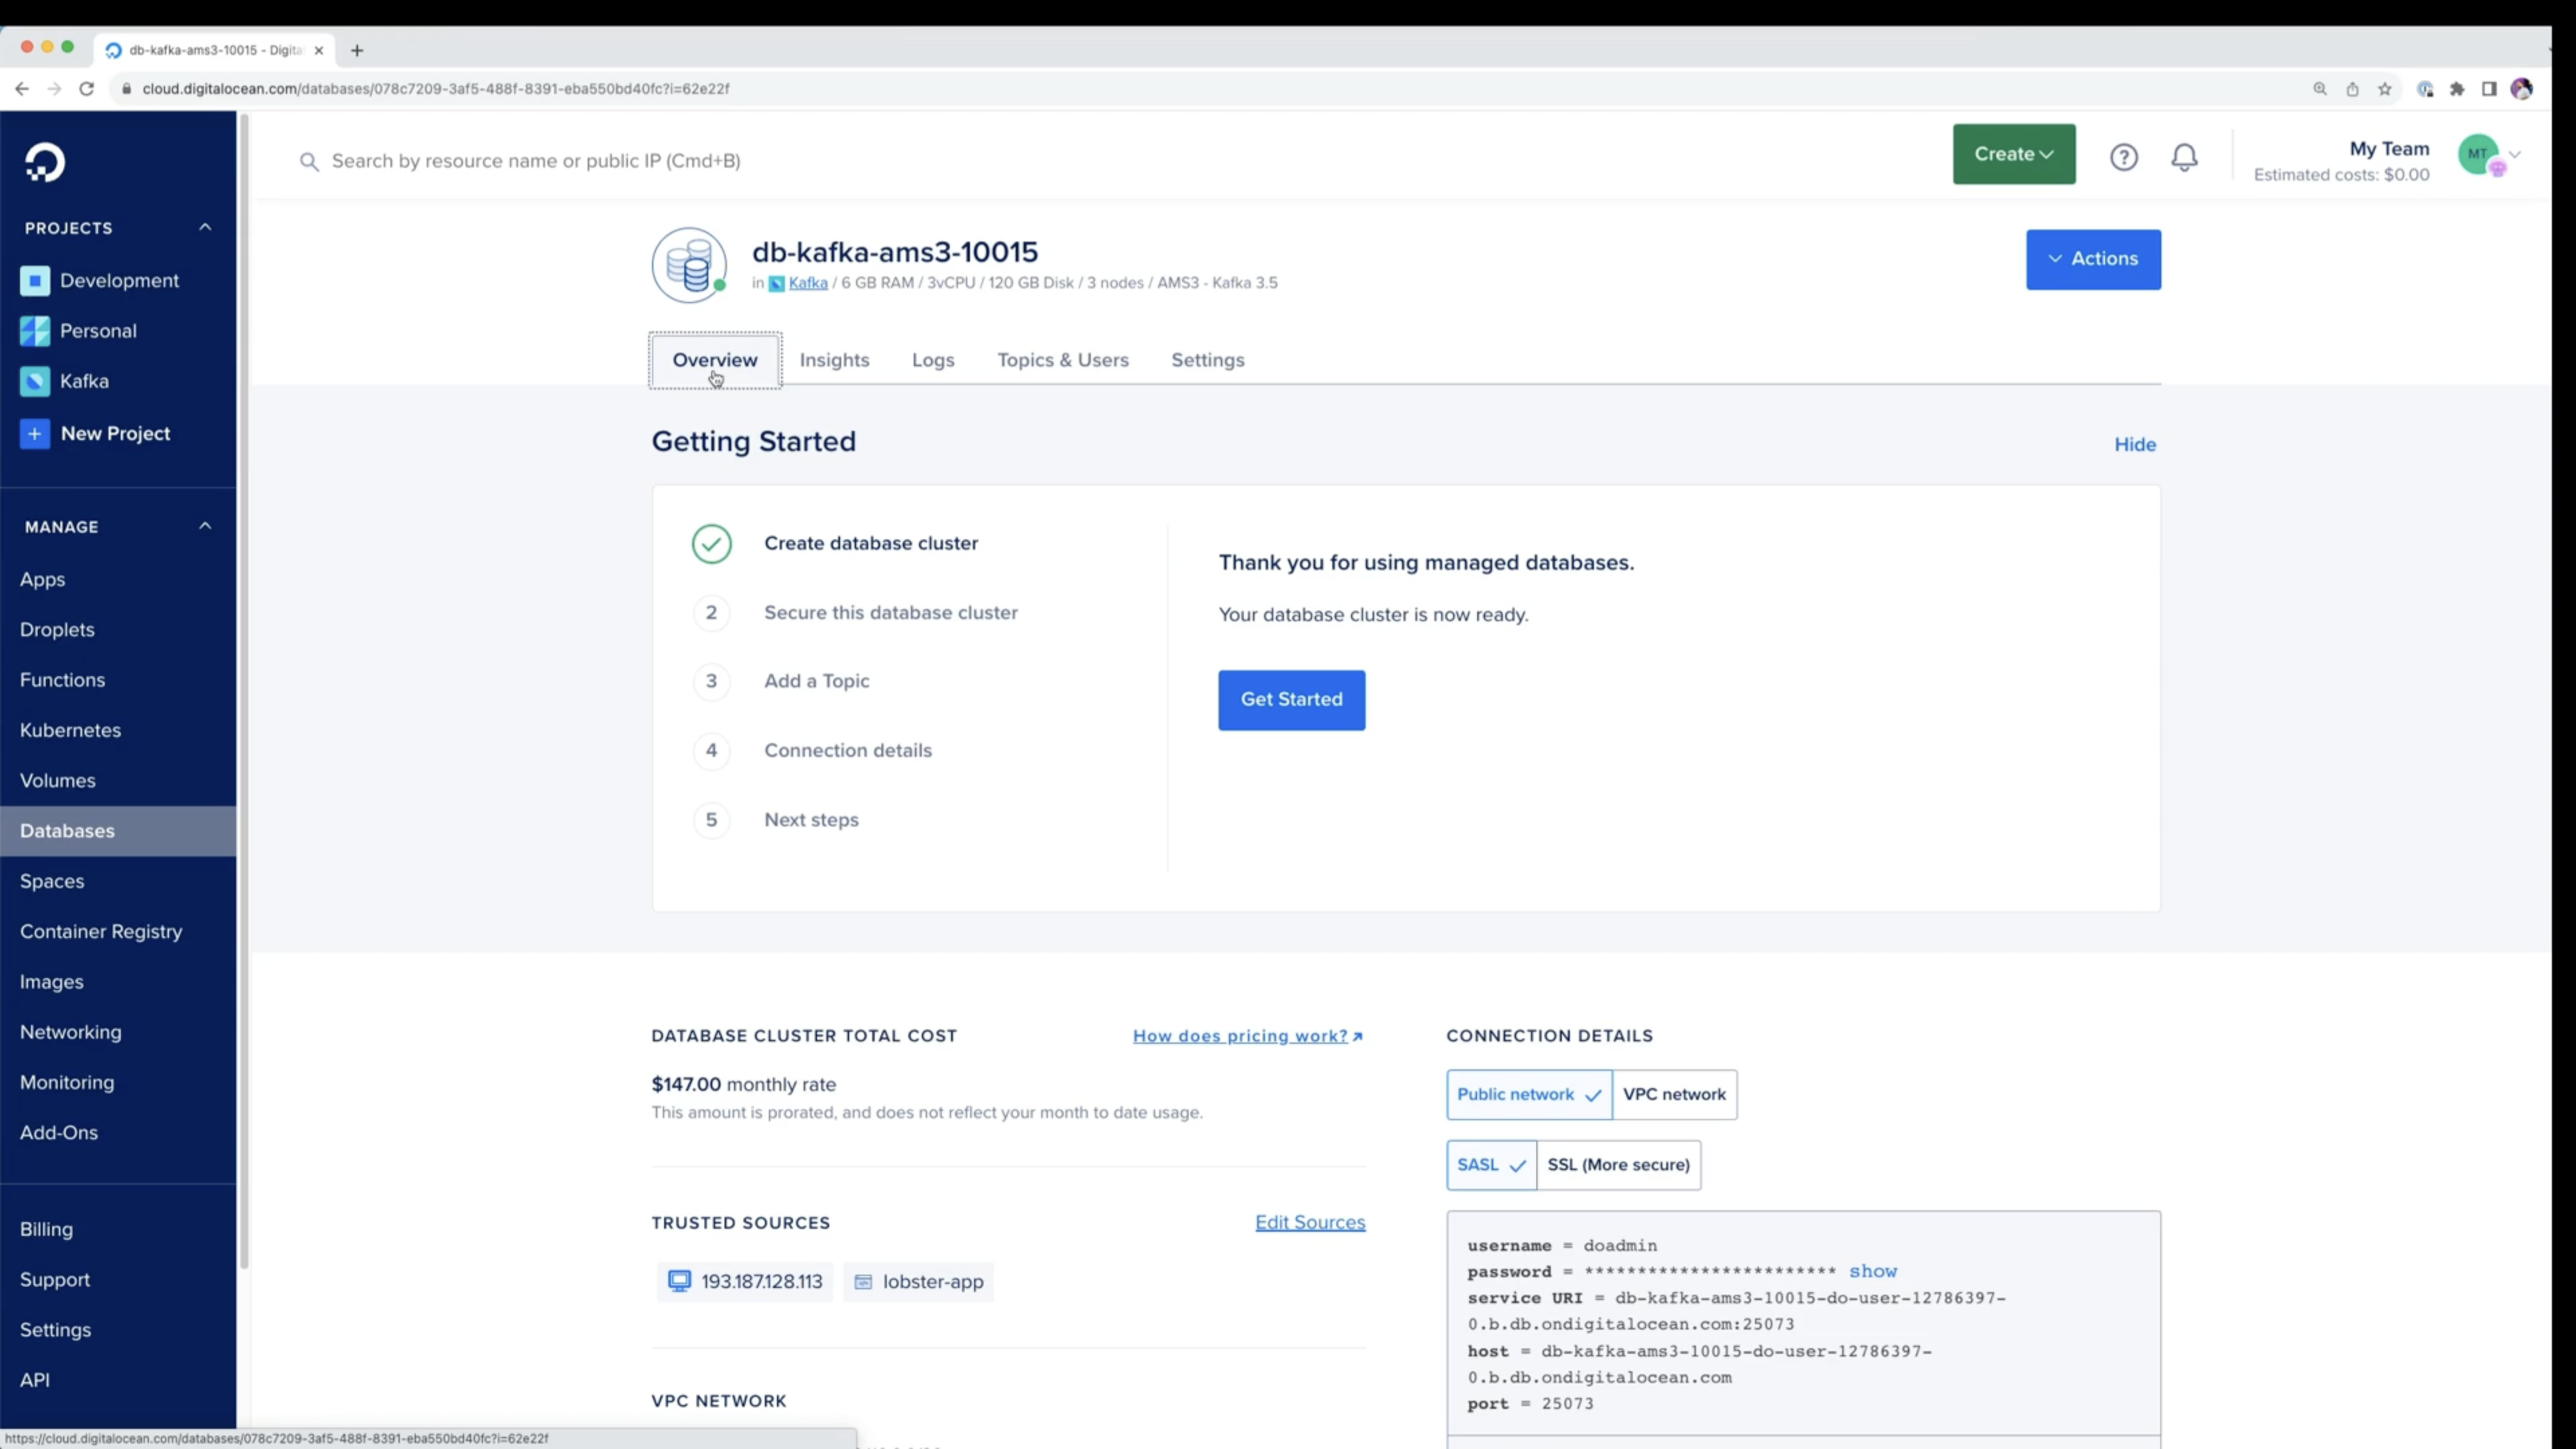Open the Kafka project in sidebar
Image resolution: width=2576 pixels, height=1449 pixels.
click(84, 381)
